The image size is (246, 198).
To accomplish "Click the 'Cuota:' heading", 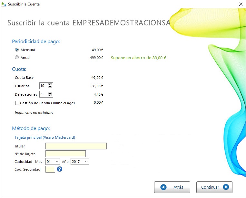I will click(x=19, y=69).
